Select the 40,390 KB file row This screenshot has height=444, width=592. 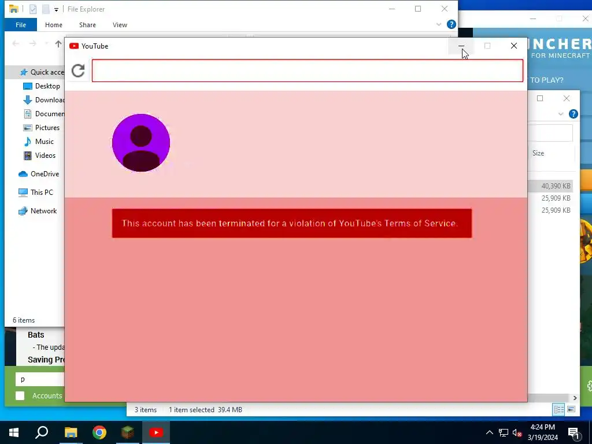[x=550, y=186]
